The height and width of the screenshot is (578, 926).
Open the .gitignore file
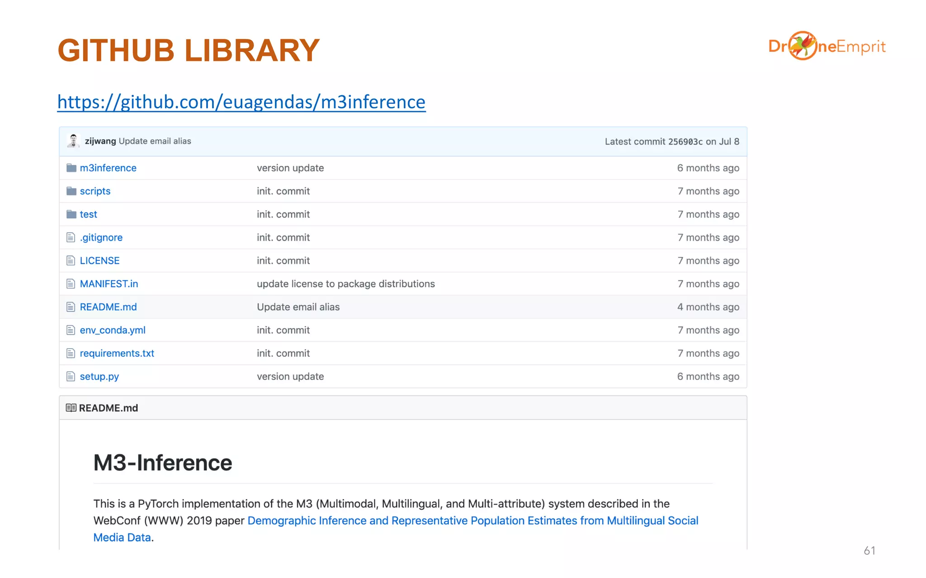point(101,238)
